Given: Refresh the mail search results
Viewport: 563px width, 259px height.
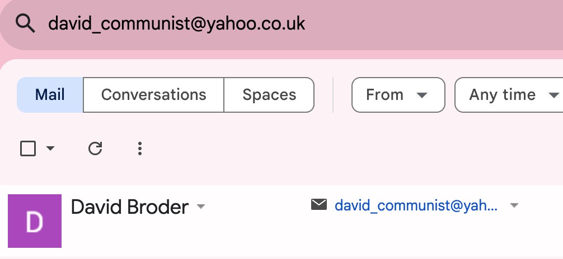Looking at the screenshot, I should pos(95,148).
